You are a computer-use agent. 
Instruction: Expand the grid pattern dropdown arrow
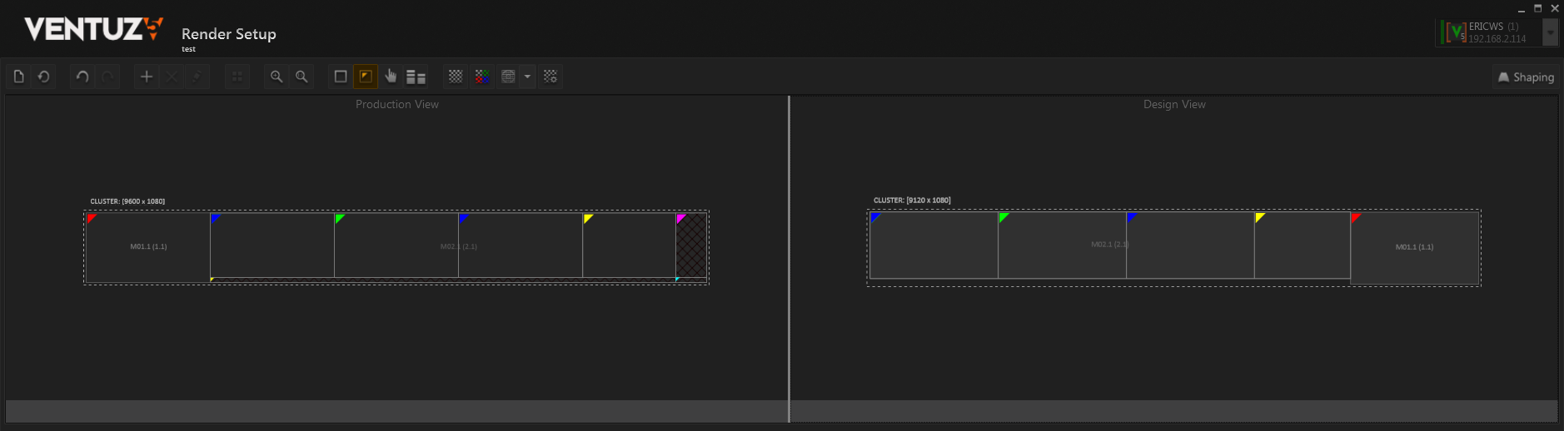tap(527, 77)
